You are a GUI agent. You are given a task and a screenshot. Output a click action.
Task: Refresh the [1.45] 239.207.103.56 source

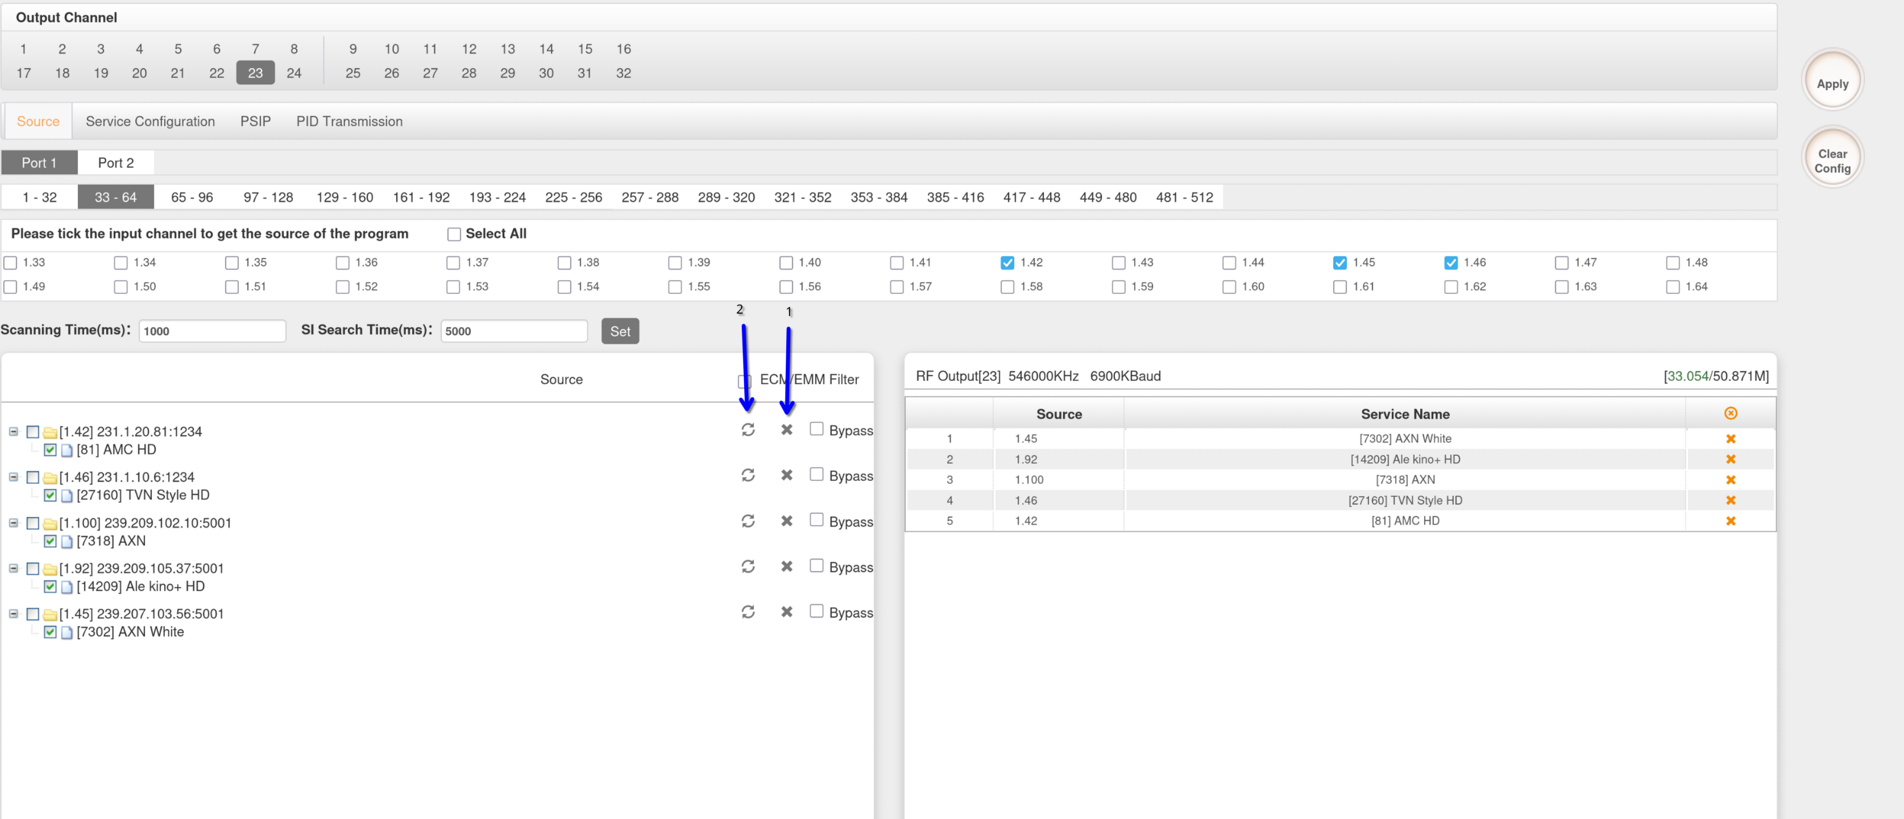coord(747,612)
